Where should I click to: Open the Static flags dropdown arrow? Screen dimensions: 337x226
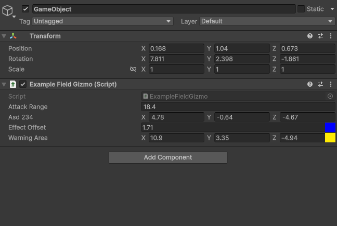click(332, 9)
